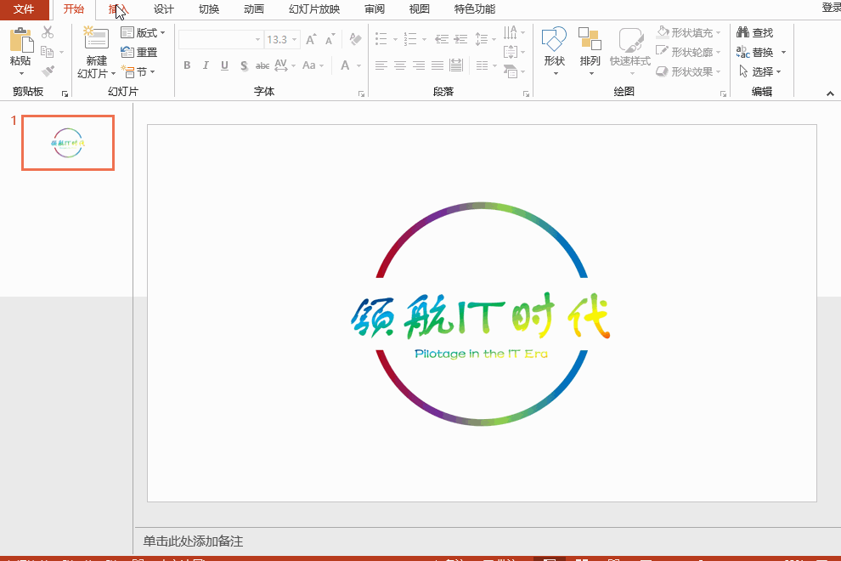Open Font Color A button
The width and height of the screenshot is (841, 561).
tap(345, 65)
